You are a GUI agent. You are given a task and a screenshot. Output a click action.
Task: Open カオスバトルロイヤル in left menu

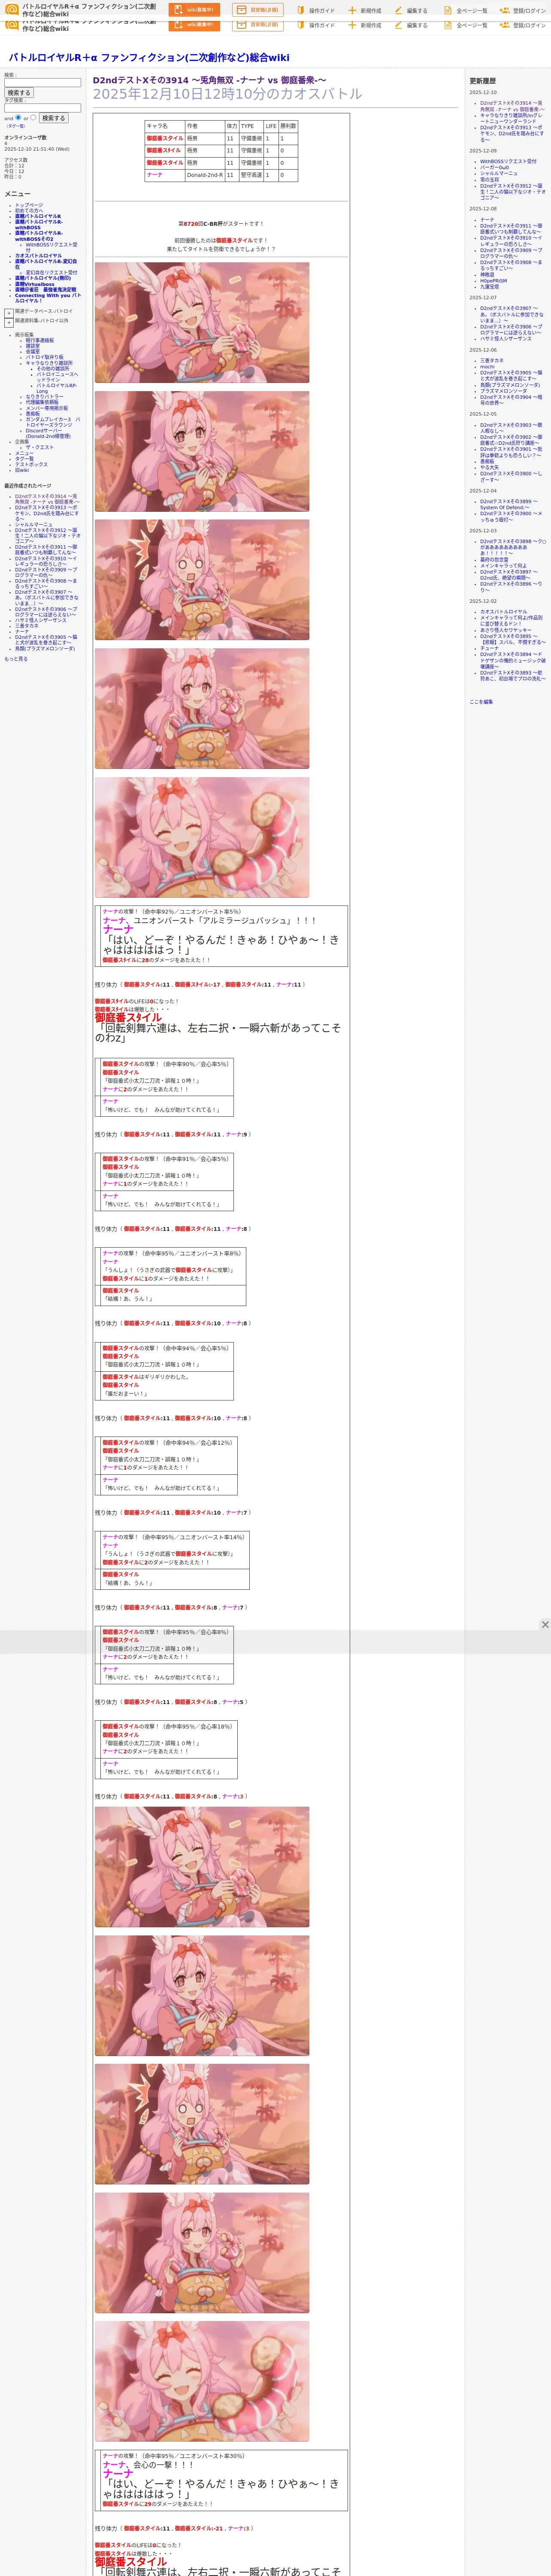click(x=38, y=255)
